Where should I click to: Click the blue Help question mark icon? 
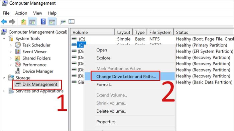click(43, 22)
